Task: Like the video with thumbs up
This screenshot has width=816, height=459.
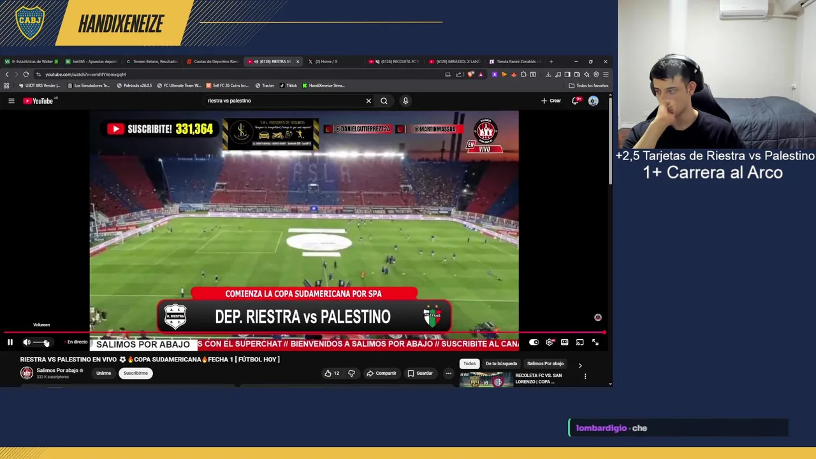Action: (332, 373)
